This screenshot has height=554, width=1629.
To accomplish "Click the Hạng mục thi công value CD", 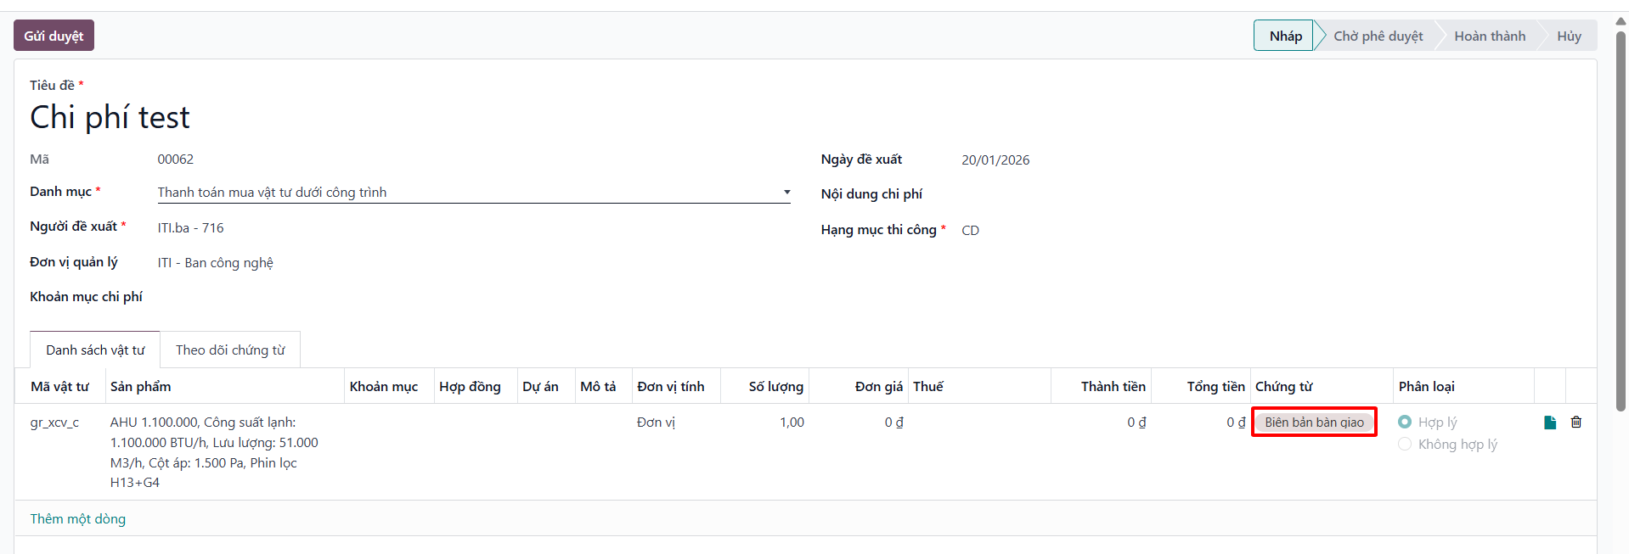I will [970, 230].
